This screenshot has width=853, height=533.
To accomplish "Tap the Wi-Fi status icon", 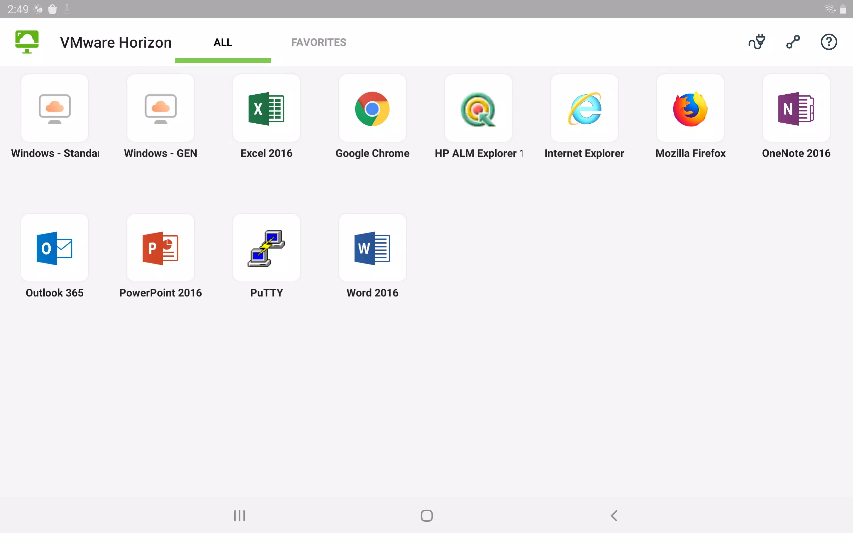I will [x=830, y=9].
